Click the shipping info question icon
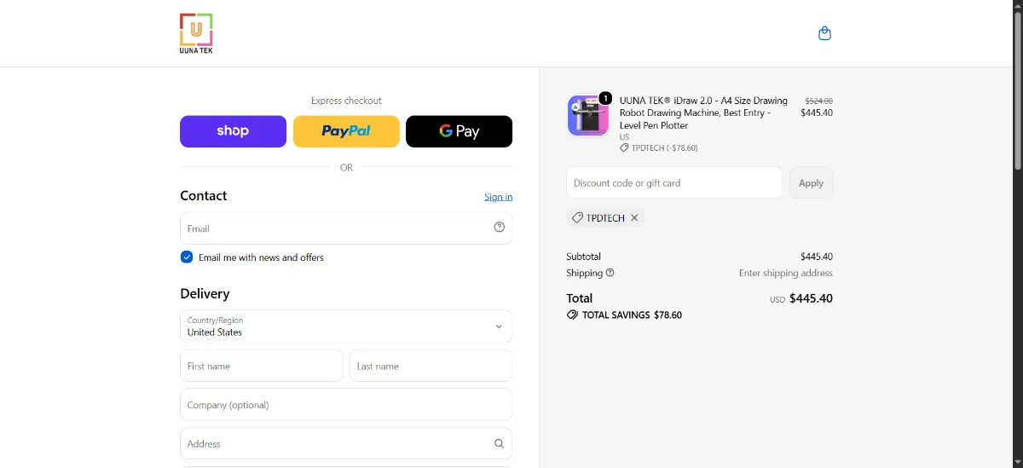The image size is (1023, 468). [610, 273]
